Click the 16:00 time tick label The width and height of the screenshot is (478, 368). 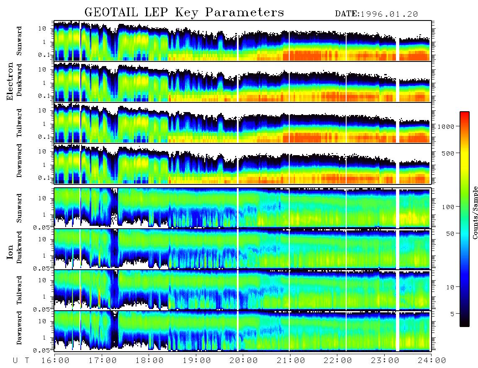54,361
